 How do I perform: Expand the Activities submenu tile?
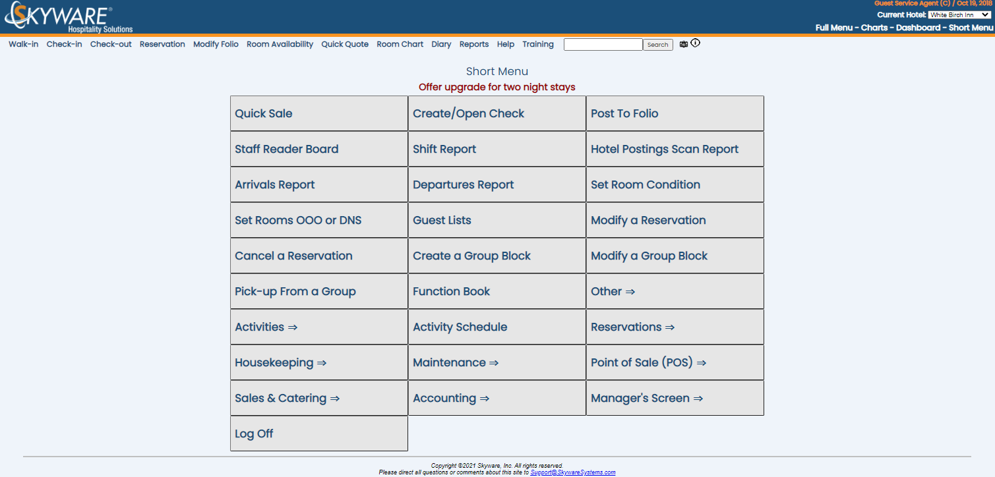point(319,327)
